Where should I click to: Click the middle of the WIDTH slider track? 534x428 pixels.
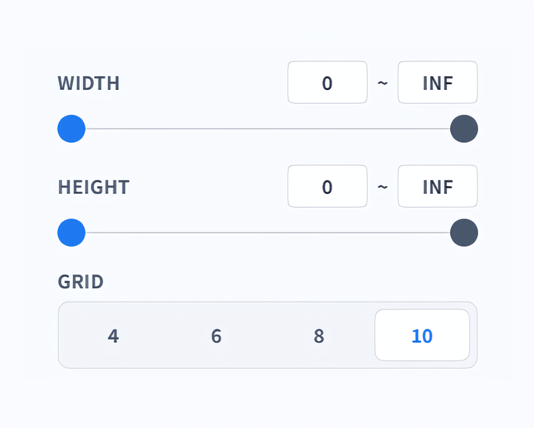click(x=268, y=129)
